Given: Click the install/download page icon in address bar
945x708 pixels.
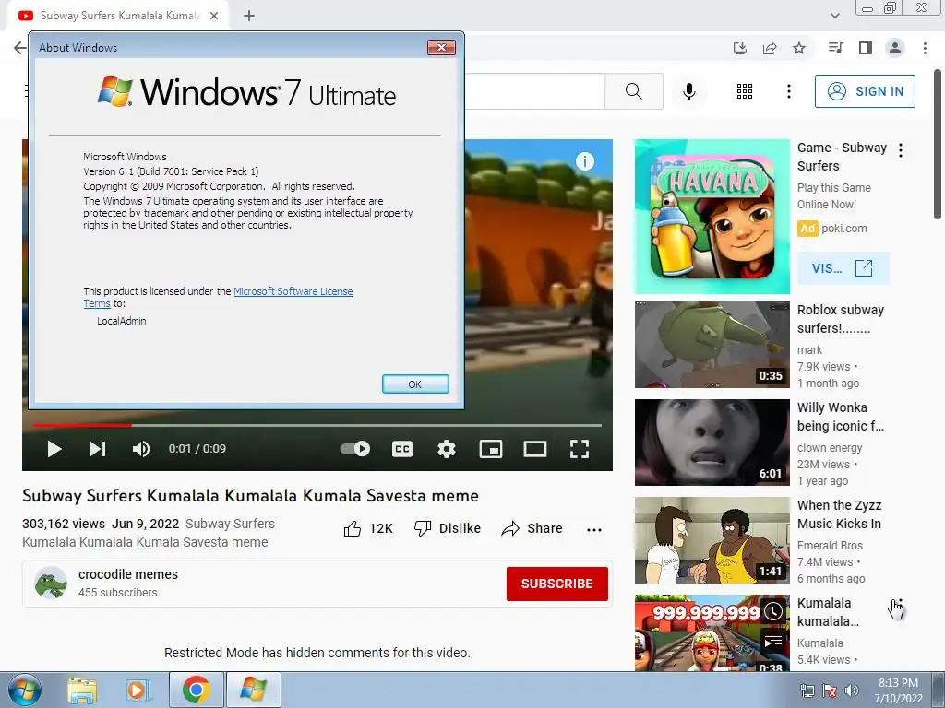Looking at the screenshot, I should point(740,48).
